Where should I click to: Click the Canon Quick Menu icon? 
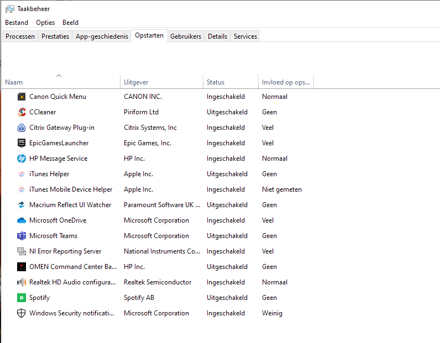(22, 97)
